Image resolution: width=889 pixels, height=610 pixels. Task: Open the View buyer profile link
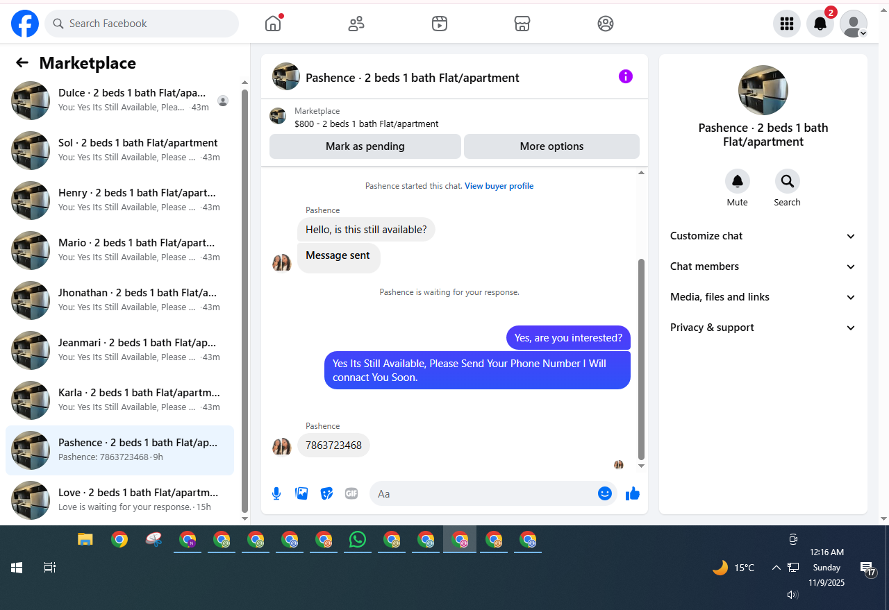tap(499, 186)
